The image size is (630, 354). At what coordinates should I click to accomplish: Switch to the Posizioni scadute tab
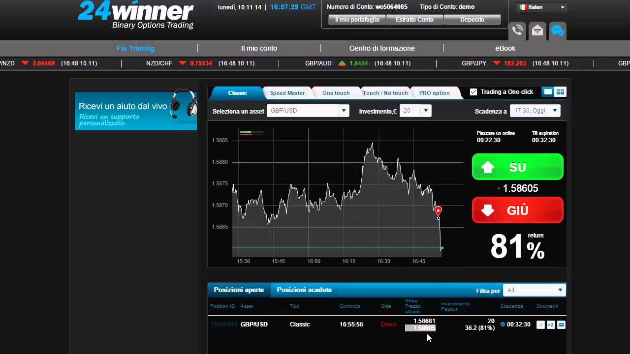pyautogui.click(x=304, y=290)
